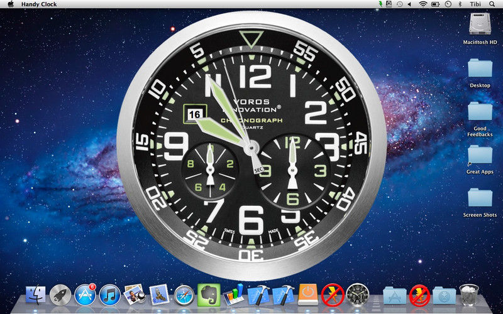Open Finder from the Dock
The height and width of the screenshot is (314, 503).
pyautogui.click(x=36, y=295)
